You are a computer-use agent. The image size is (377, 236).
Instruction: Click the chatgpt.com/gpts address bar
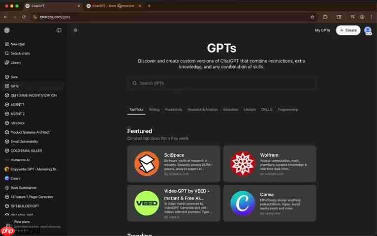55,17
